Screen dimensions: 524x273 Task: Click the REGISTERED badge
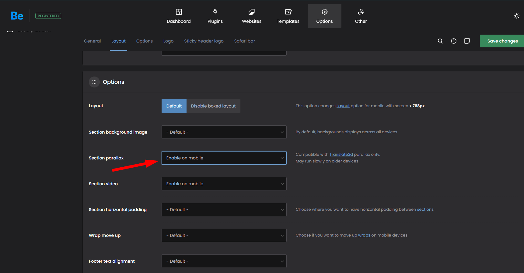(48, 16)
